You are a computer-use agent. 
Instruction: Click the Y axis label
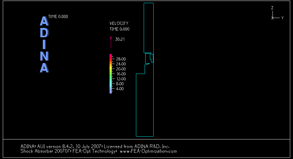point(282,18)
